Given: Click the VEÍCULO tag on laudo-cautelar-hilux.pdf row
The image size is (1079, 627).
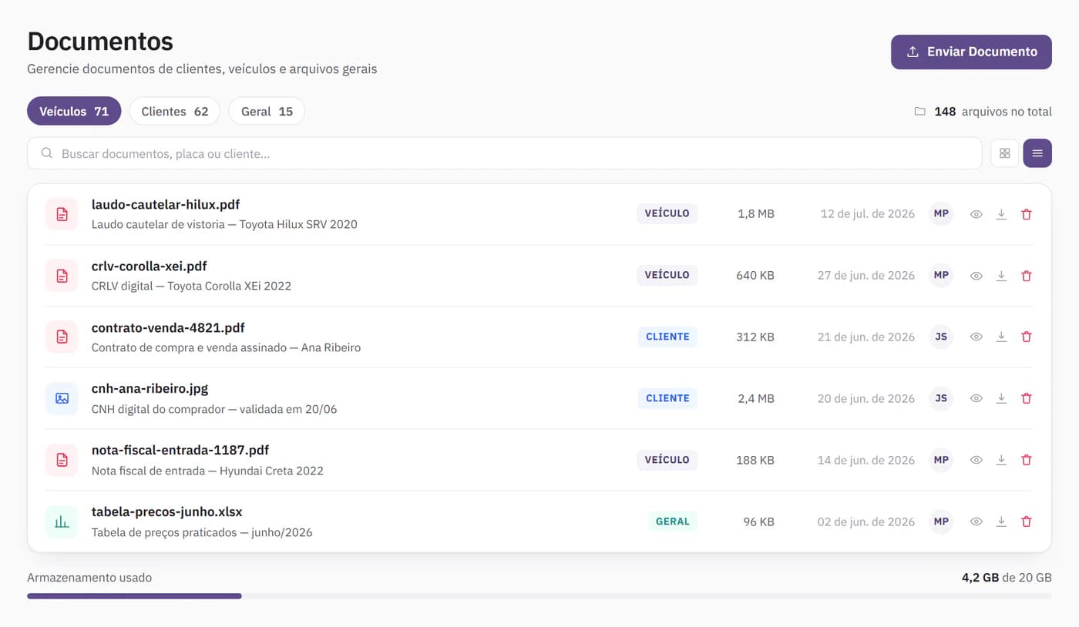Looking at the screenshot, I should pos(667,213).
